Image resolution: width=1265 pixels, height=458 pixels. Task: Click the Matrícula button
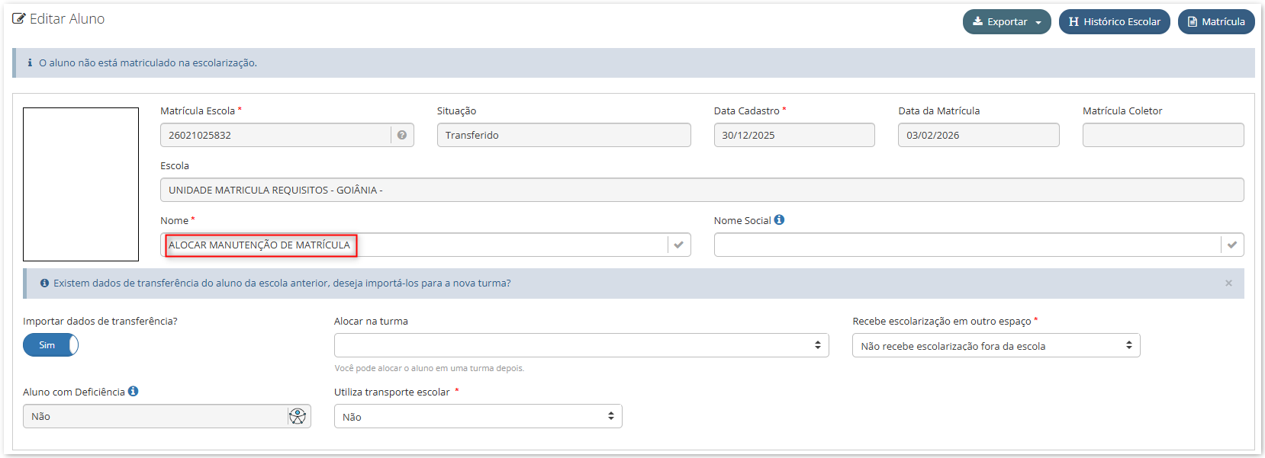(x=1215, y=21)
